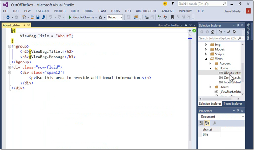Click Solution Explorer scroll-down arrow
The height and width of the screenshot is (150, 254).
pyautogui.click(x=242, y=94)
